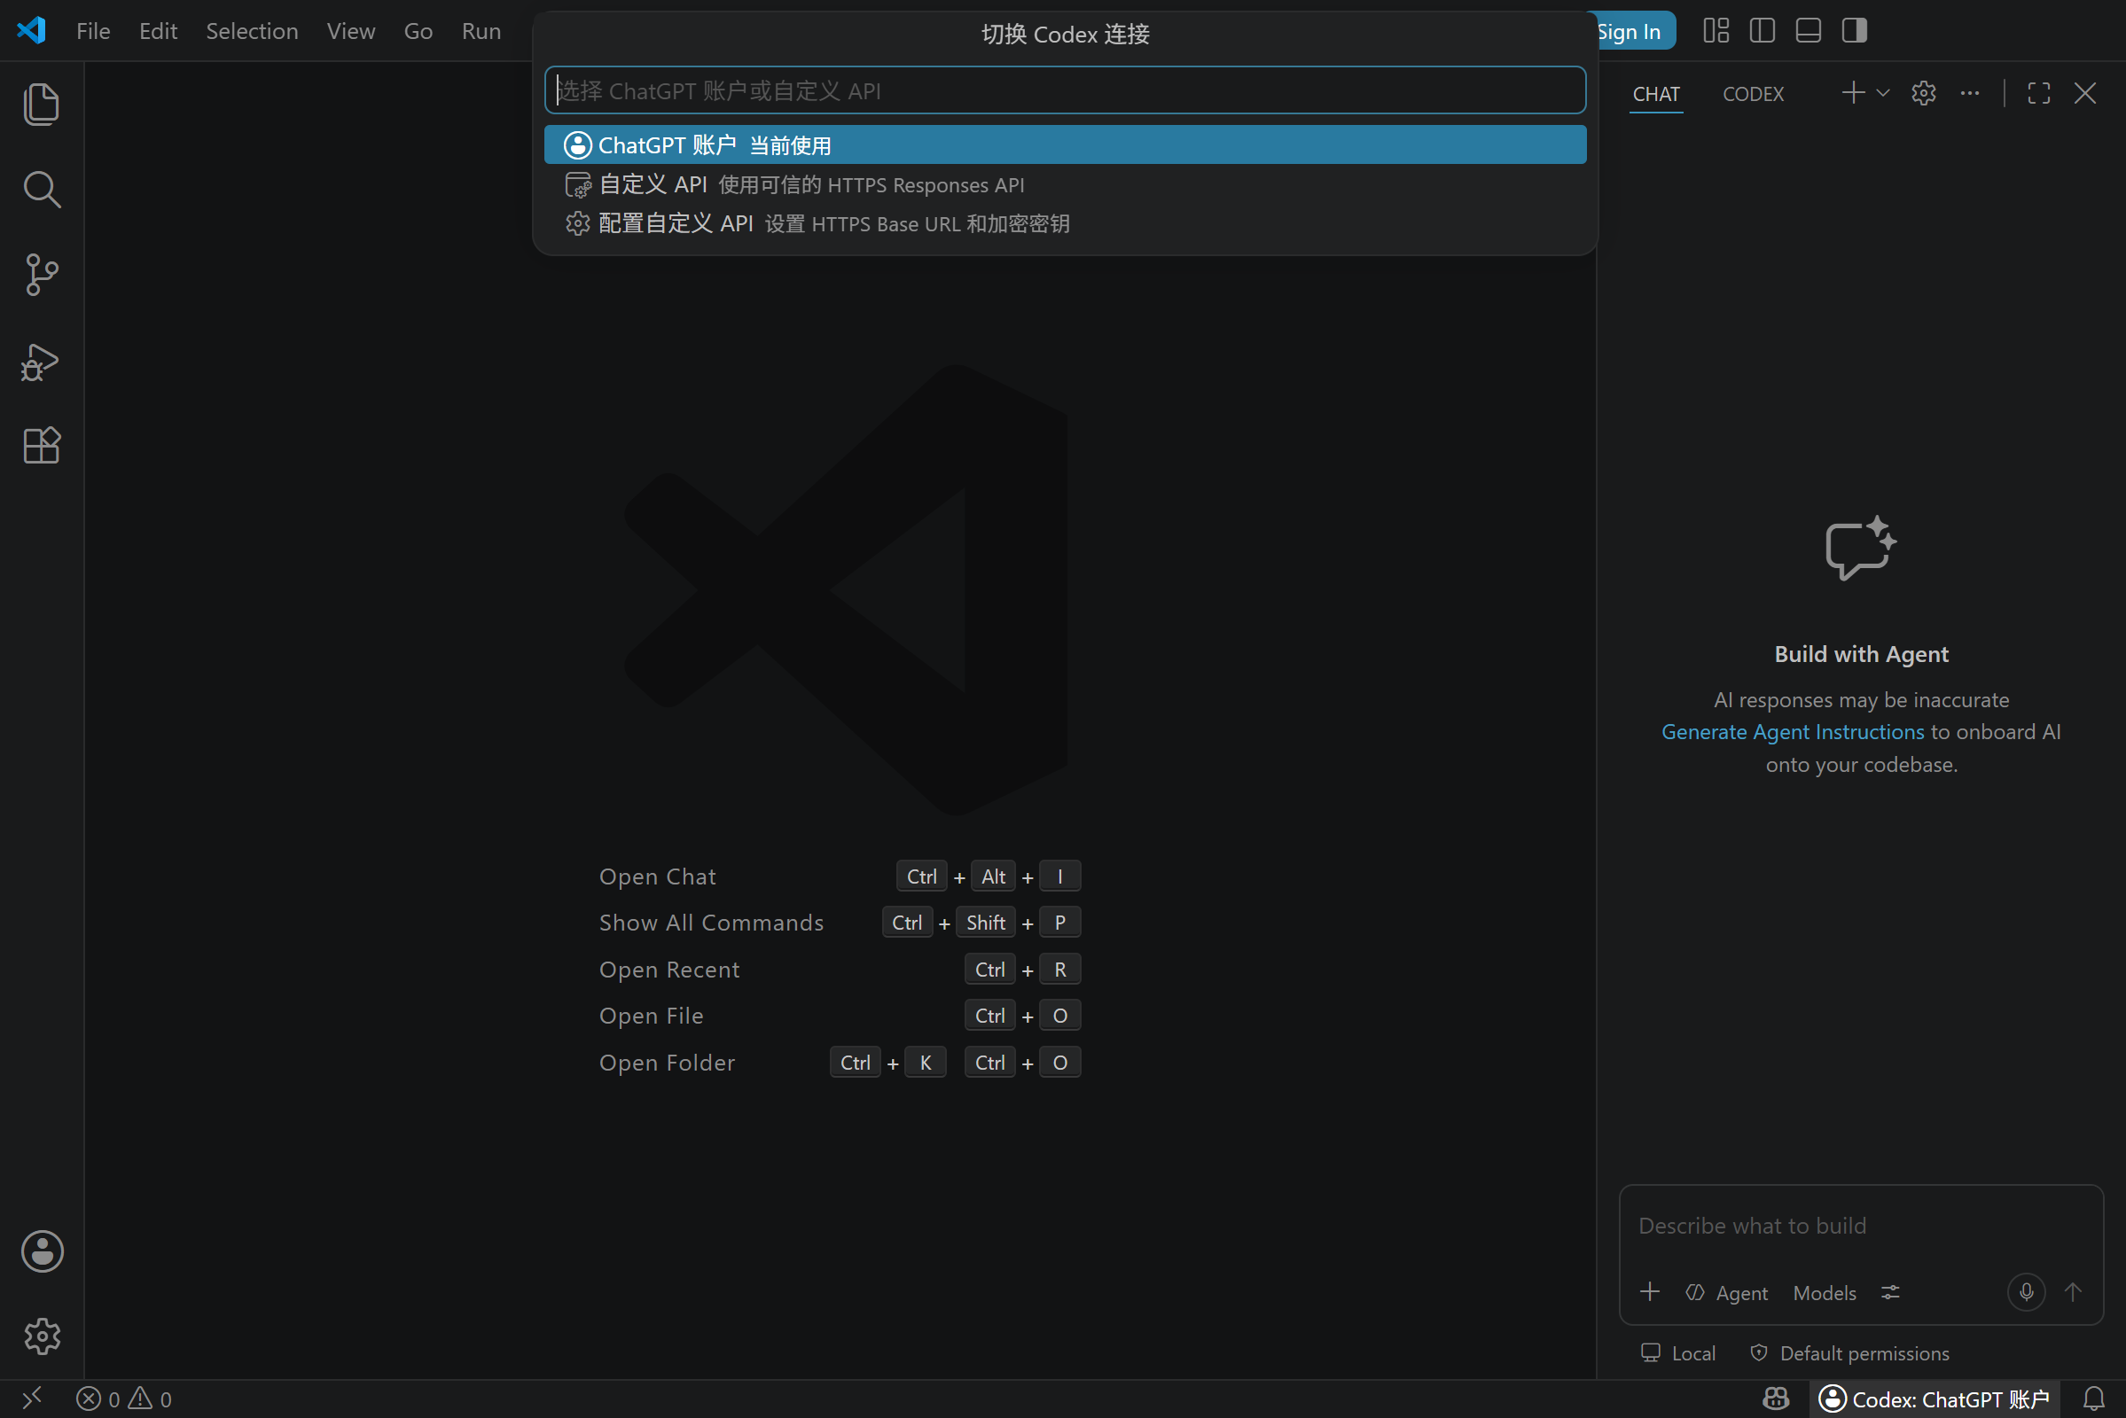The height and width of the screenshot is (1418, 2126).
Task: Maximize the chat panel
Action: click(2039, 93)
